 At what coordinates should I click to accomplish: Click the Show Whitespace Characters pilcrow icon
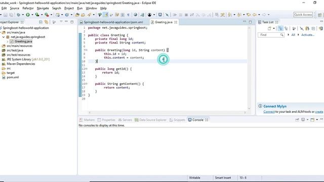point(128,15)
